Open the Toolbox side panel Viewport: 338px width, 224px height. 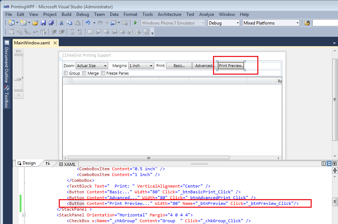6,97
